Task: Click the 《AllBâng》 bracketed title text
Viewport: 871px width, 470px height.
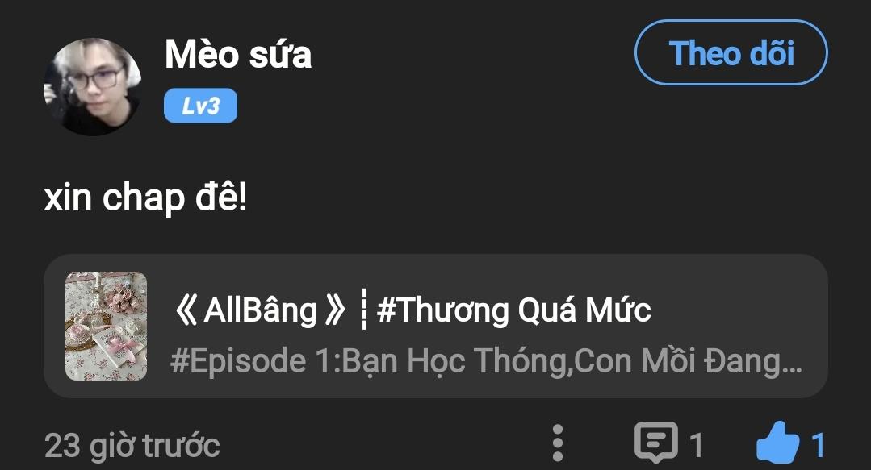Action: [260, 310]
